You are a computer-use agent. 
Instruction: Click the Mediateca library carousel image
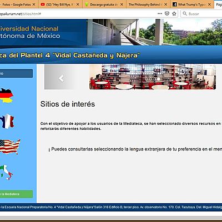coord(153,77)
